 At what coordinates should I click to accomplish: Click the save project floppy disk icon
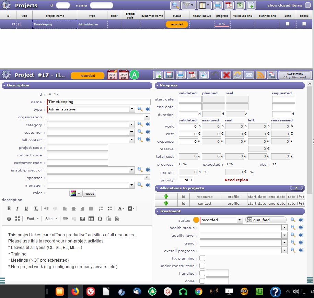coord(169,75)
